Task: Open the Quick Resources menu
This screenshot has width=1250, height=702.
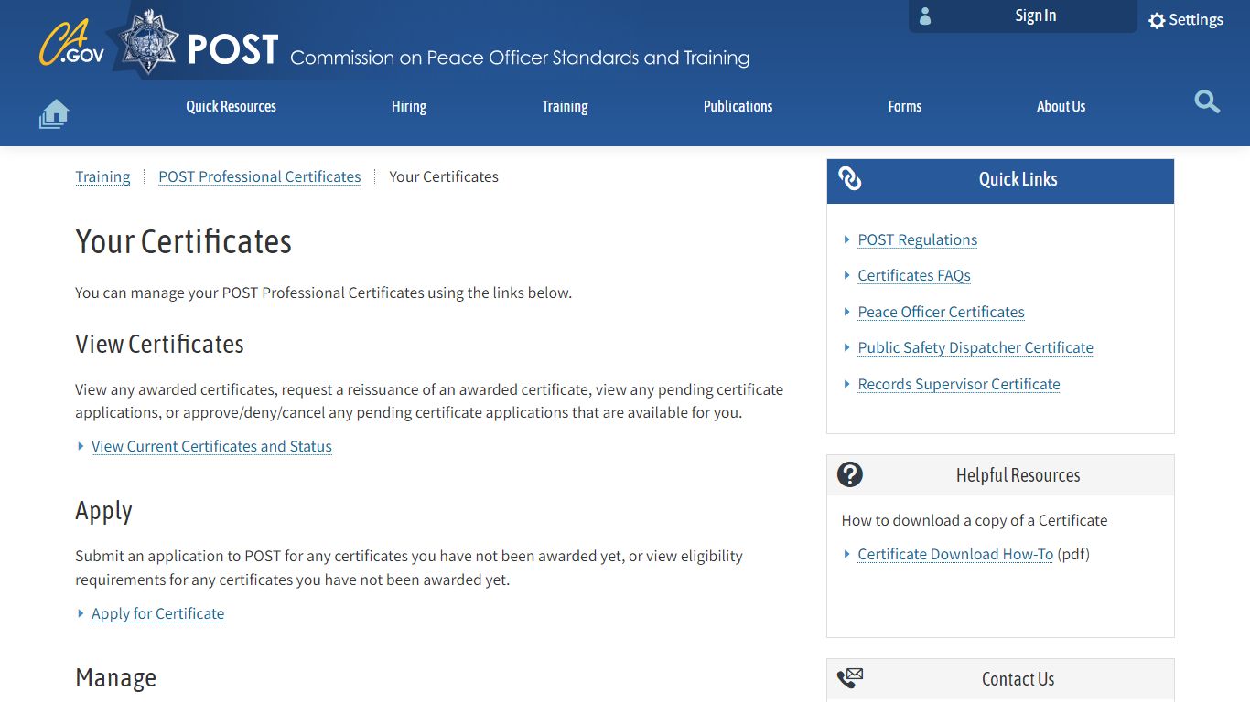Action: point(231,106)
